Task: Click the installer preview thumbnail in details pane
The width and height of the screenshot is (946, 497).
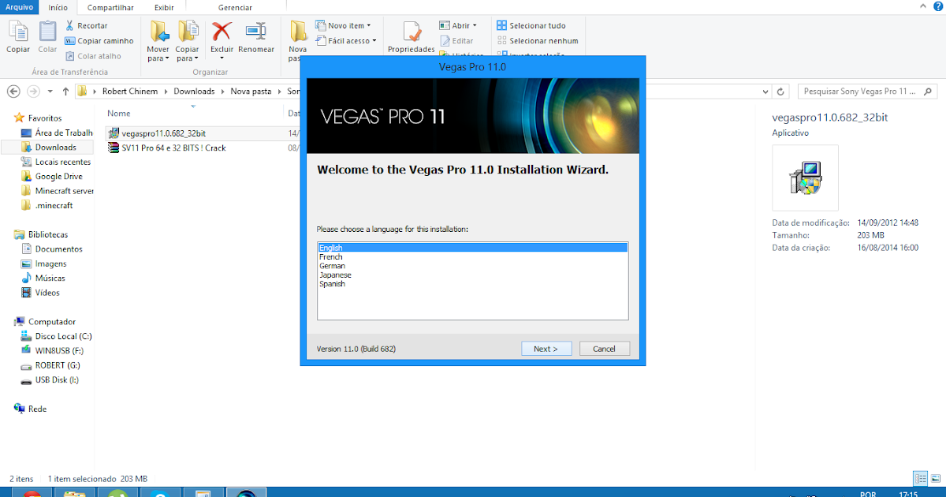Action: 806,177
